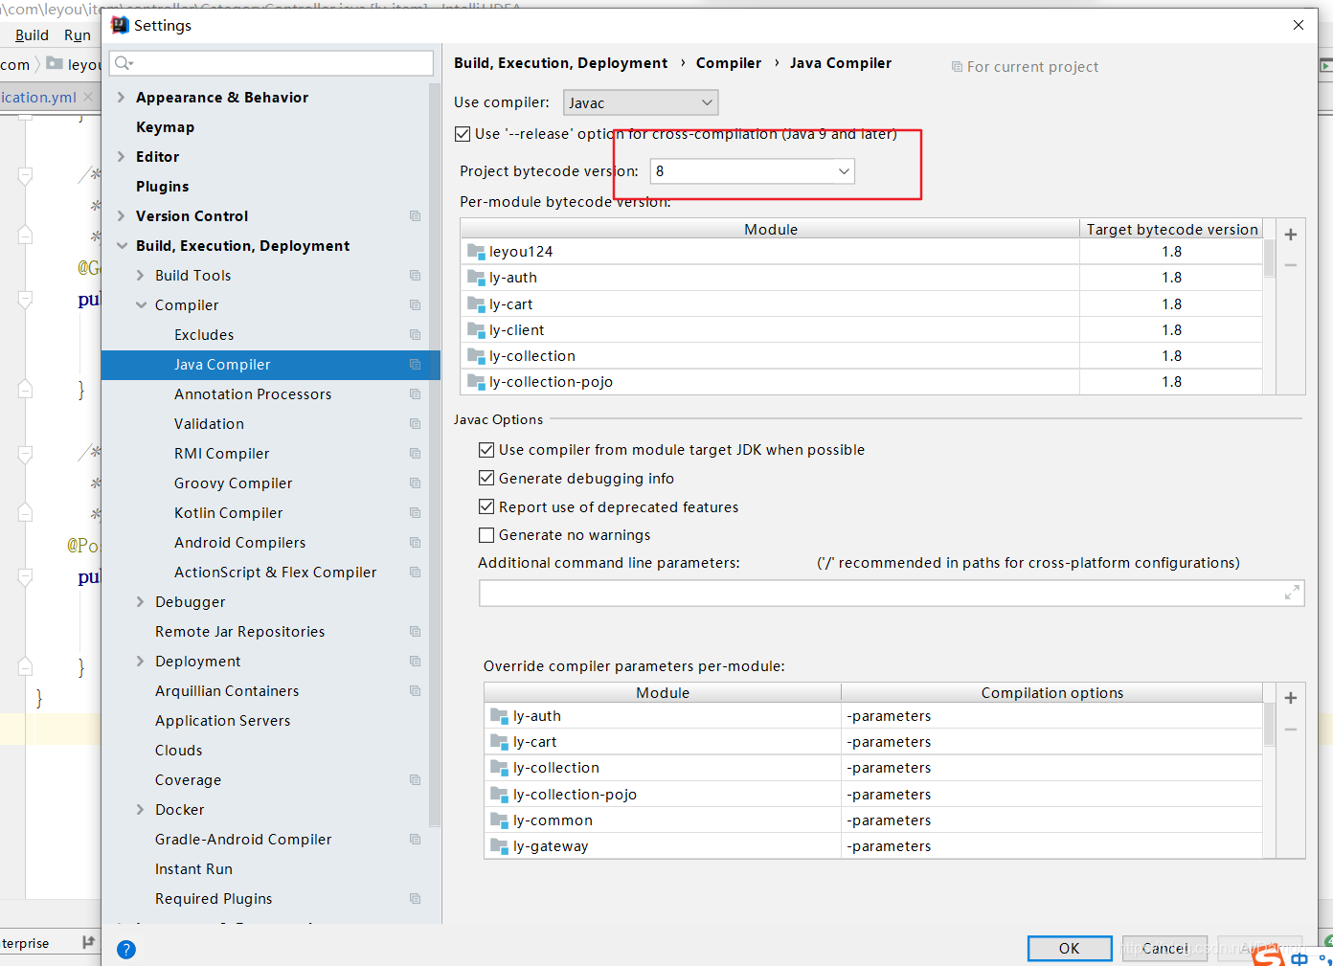Click Compiler in the breadcrumb path
The width and height of the screenshot is (1333, 966).
[x=729, y=63]
